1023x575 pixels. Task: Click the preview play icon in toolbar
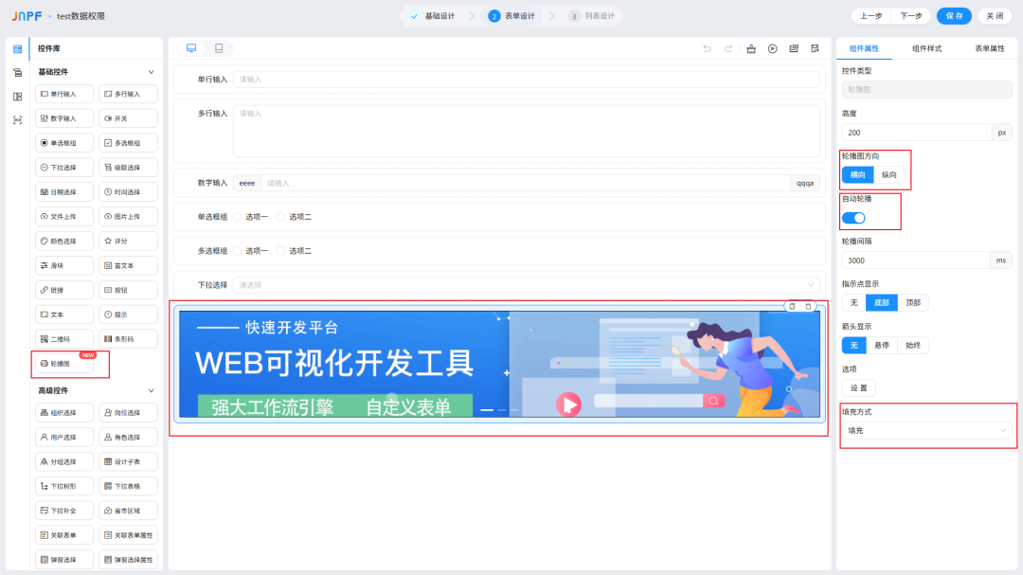point(773,48)
